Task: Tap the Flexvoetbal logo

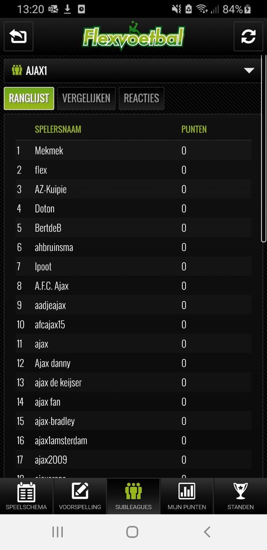Action: coord(133,37)
